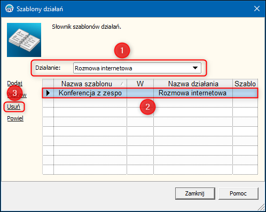266x212 pixels.
Task: Select the Rozmowa internetowa cell in grid
Action: coord(193,93)
